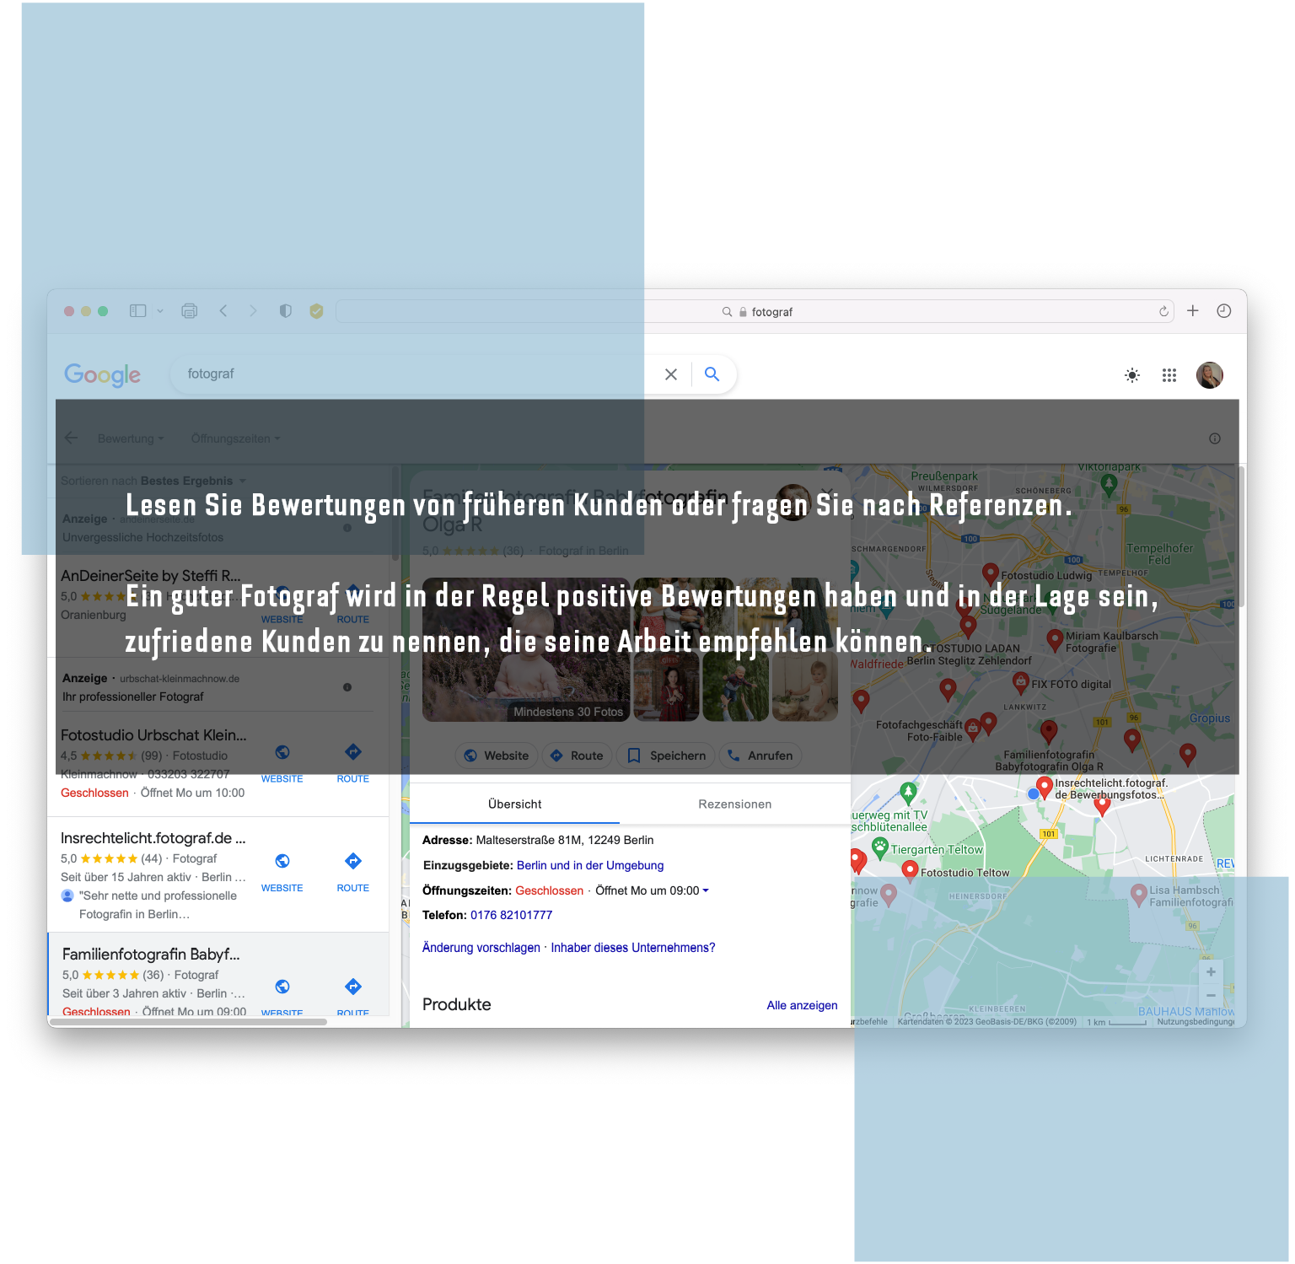Click the Alle anzeigen link for Produkte
The image size is (1295, 1264).
tap(802, 1005)
